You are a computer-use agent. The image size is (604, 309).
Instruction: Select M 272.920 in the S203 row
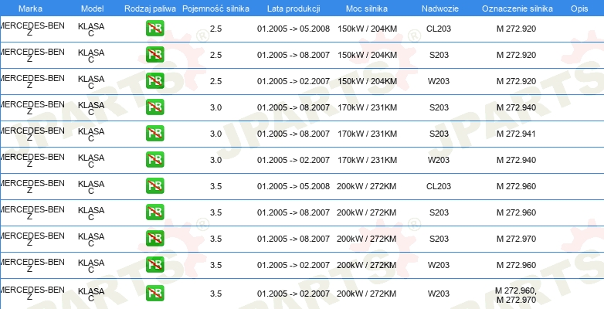[x=516, y=55]
